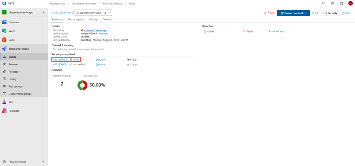Open repository link c1aspnetcoremvcapp

pos(96,30)
